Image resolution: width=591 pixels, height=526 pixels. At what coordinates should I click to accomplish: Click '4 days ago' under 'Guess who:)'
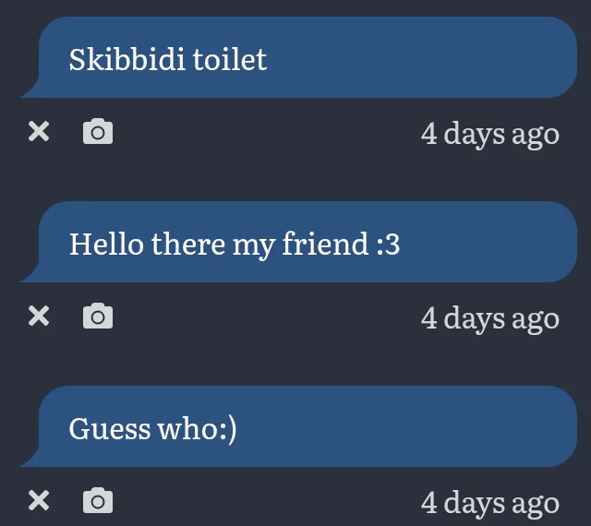click(490, 504)
